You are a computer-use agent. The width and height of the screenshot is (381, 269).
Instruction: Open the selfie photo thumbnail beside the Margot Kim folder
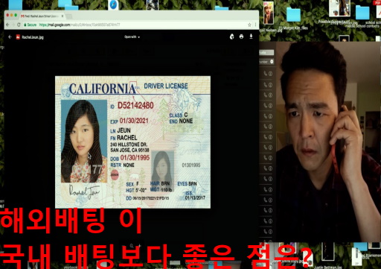(x=269, y=13)
